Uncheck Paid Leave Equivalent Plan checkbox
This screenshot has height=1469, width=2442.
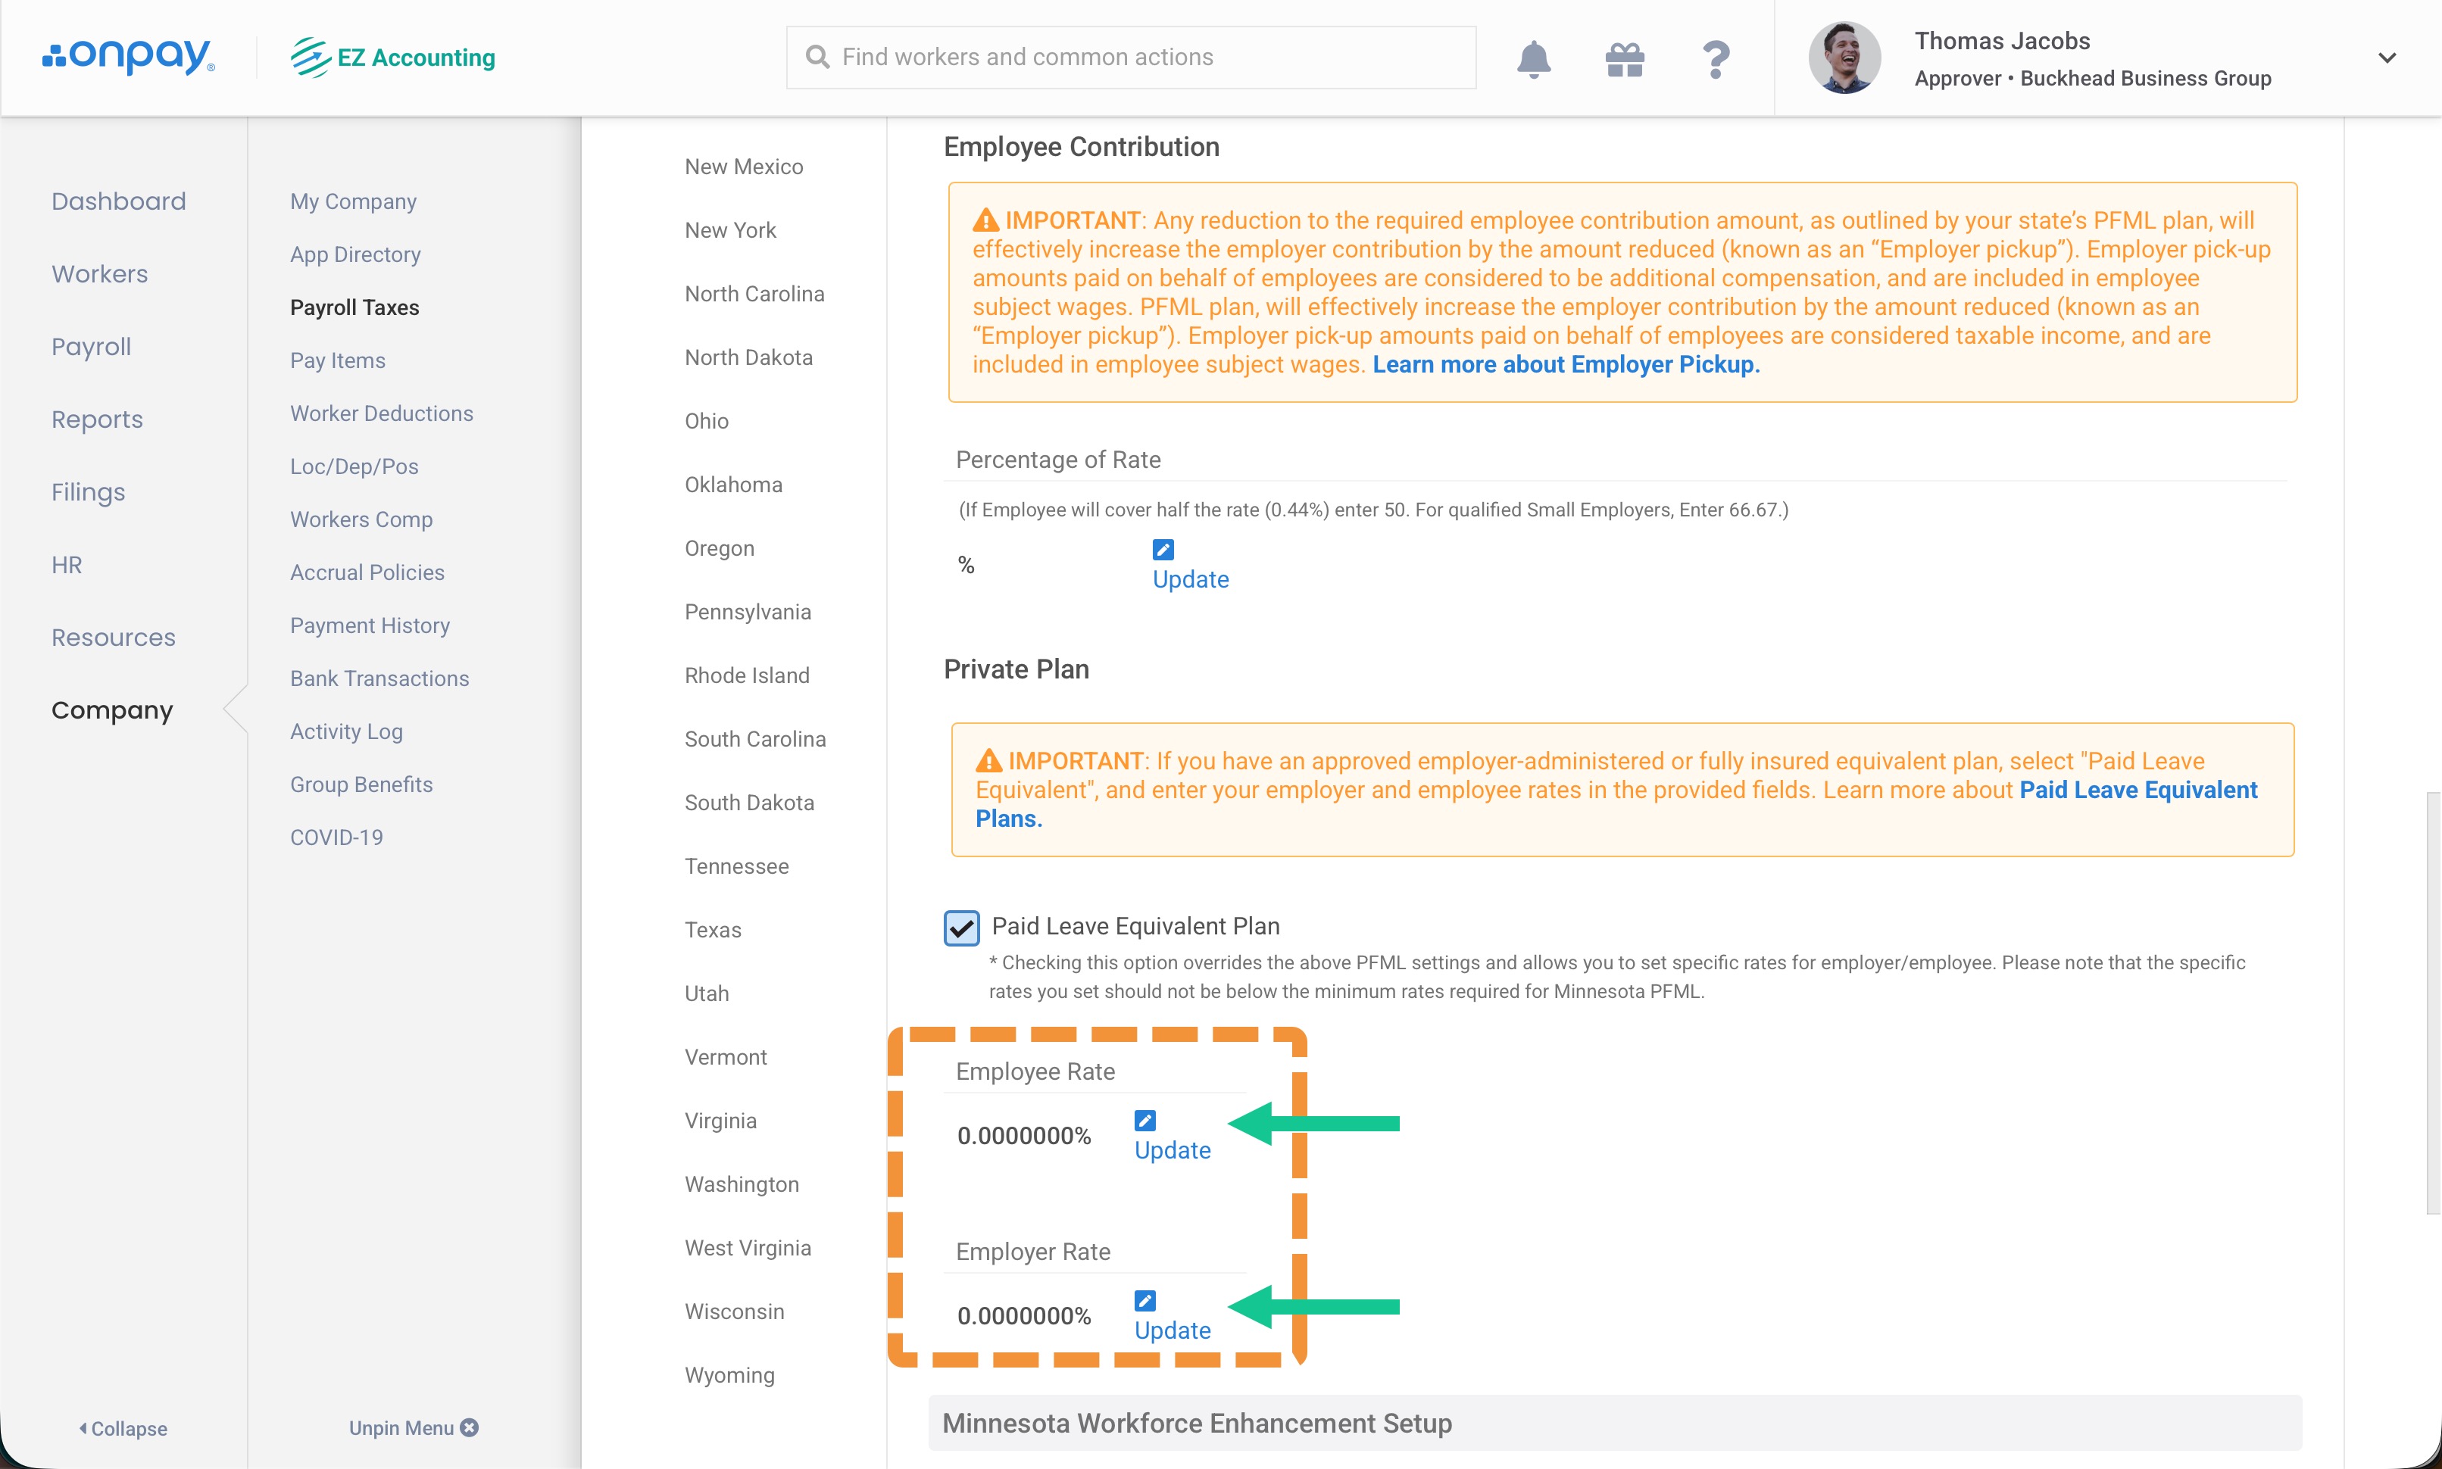tap(961, 928)
